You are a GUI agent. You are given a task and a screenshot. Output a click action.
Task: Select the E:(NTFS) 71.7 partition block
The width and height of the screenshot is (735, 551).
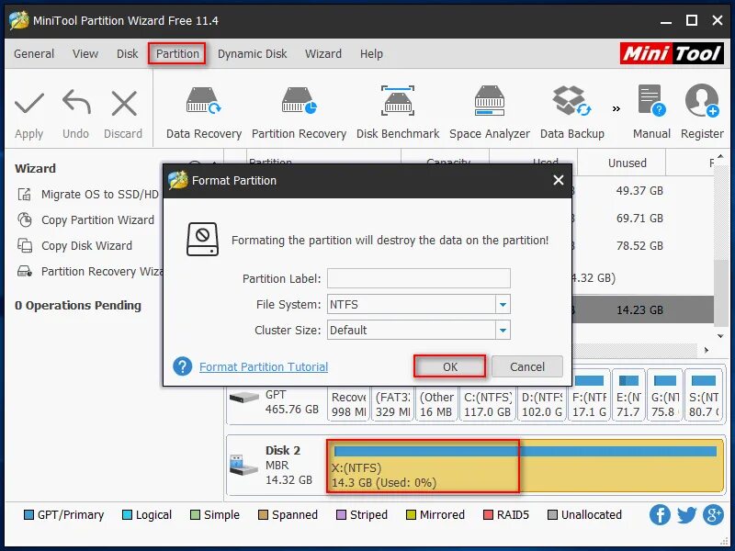[x=628, y=395]
